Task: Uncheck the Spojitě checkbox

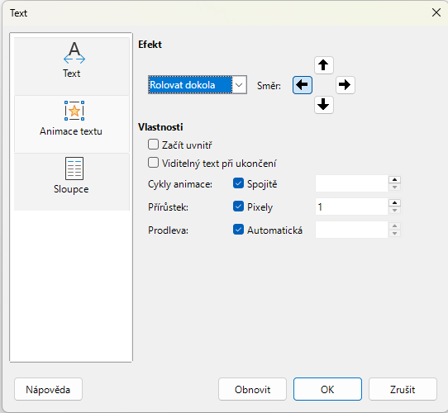Action: tap(238, 183)
